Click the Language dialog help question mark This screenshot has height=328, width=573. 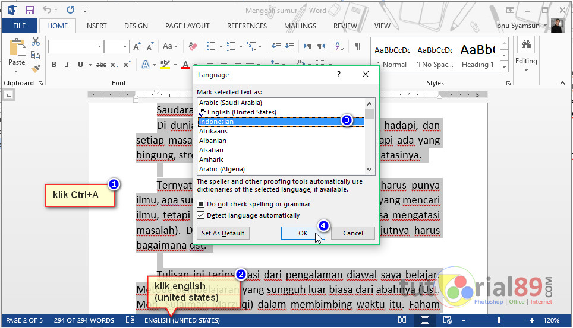(339, 74)
